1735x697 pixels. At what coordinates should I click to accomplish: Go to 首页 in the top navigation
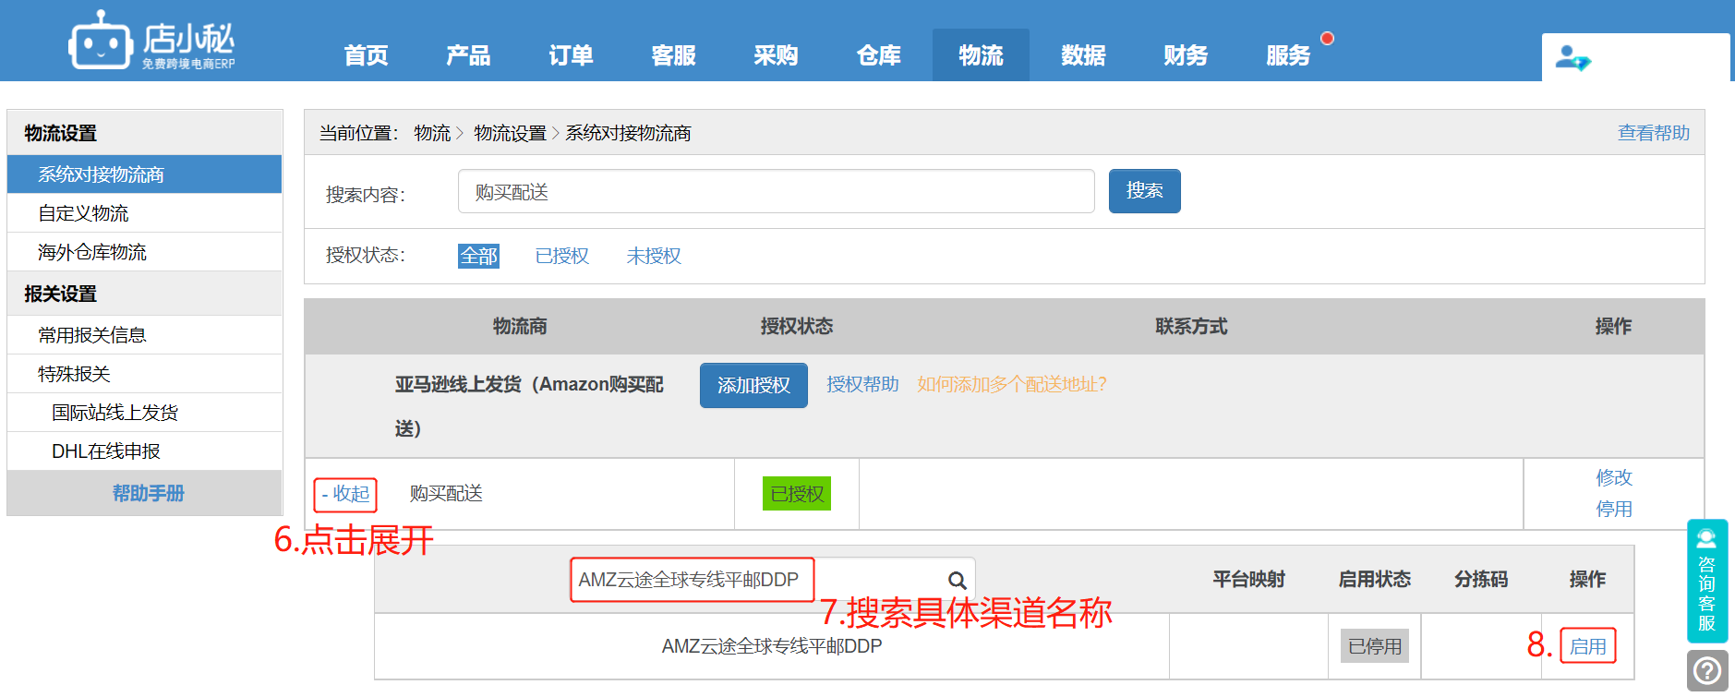tap(366, 55)
